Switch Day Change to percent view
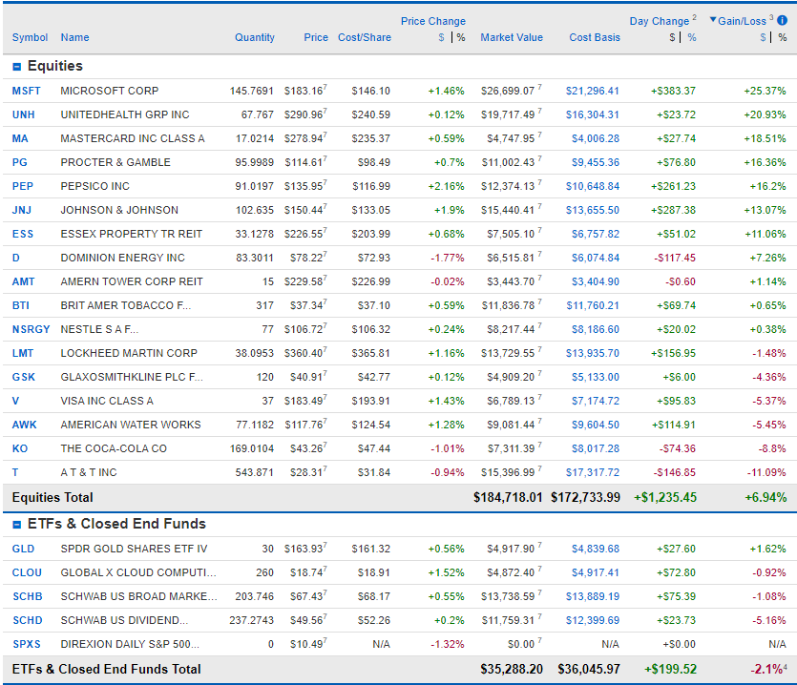Viewport: 797px width, 685px height. pyautogui.click(x=692, y=37)
